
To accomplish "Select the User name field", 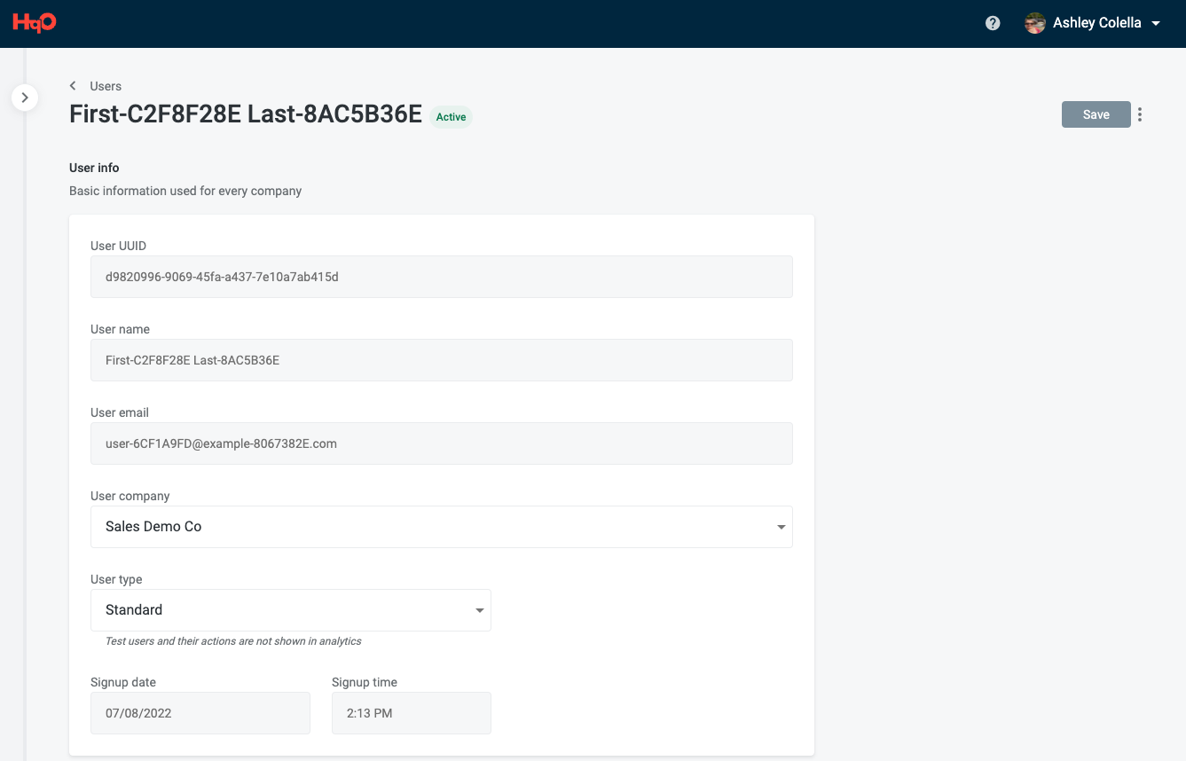I will 441,360.
